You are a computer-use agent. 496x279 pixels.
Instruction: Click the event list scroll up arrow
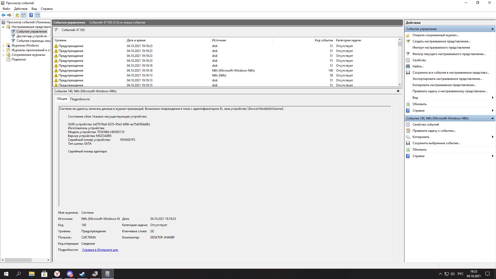tap(400, 40)
